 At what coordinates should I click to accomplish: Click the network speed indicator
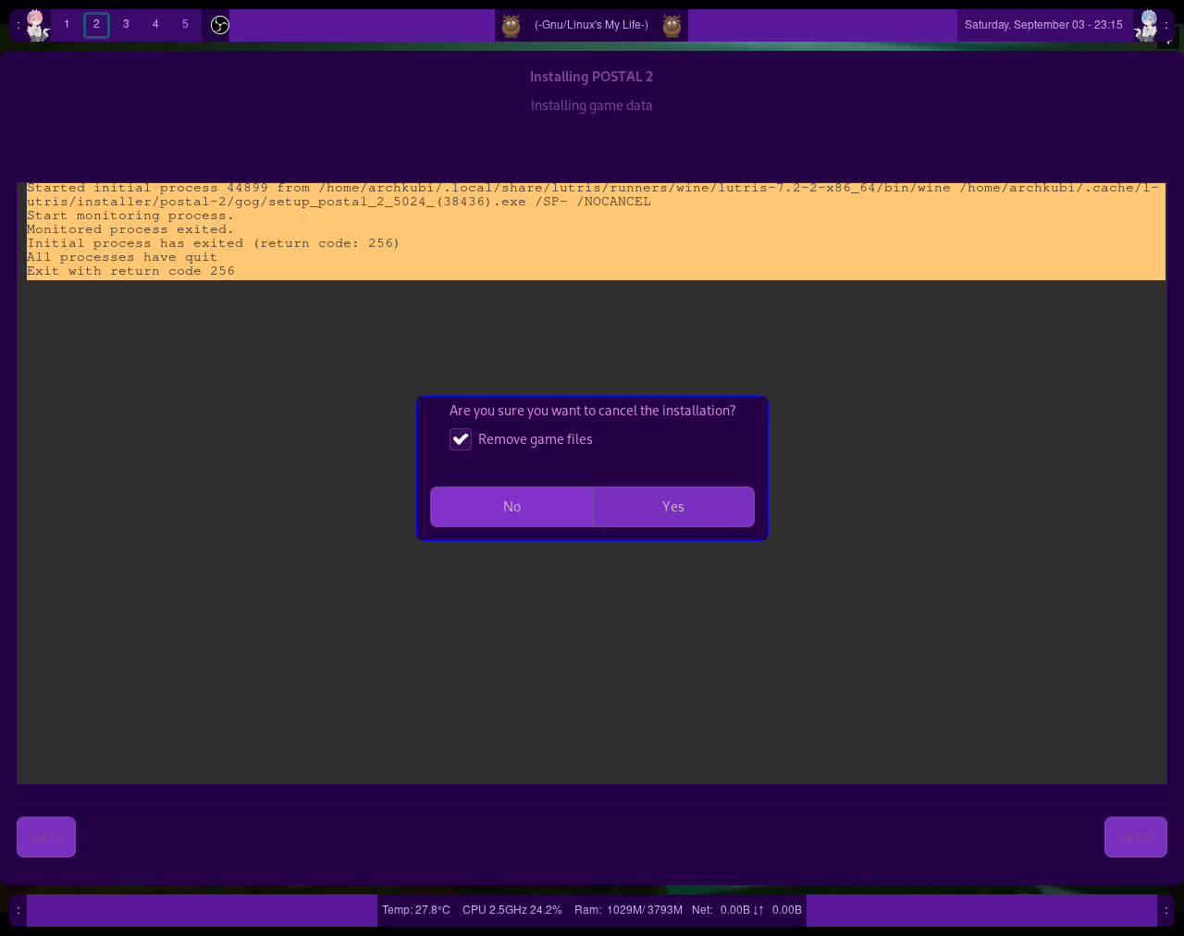point(746,910)
